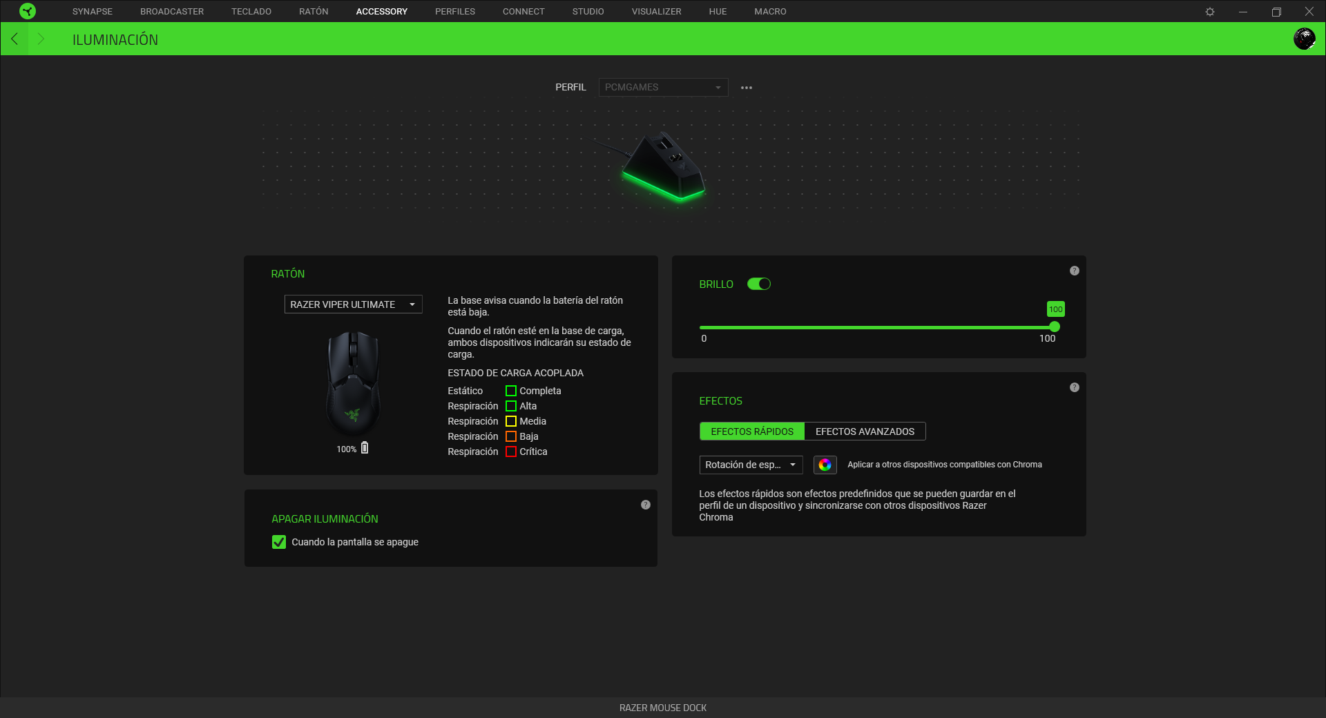This screenshot has height=718, width=1326.
Task: Switch to Connect tab
Action: (x=523, y=12)
